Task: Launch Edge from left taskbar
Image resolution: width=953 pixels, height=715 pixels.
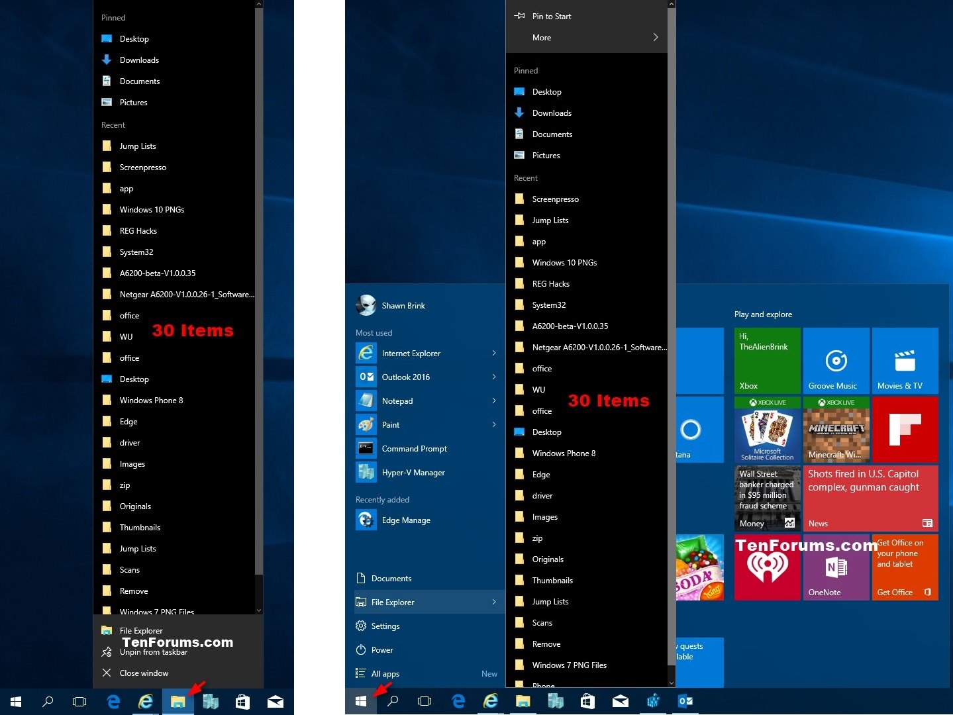Action: click(113, 702)
